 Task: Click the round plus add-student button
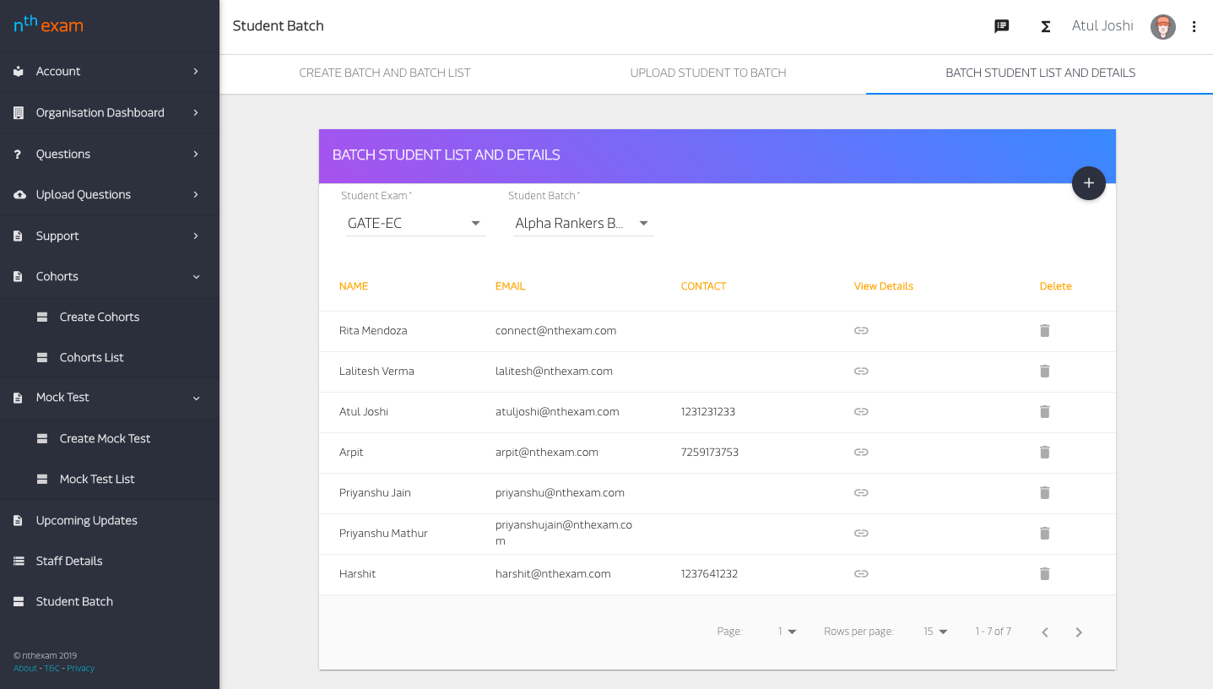click(1088, 183)
